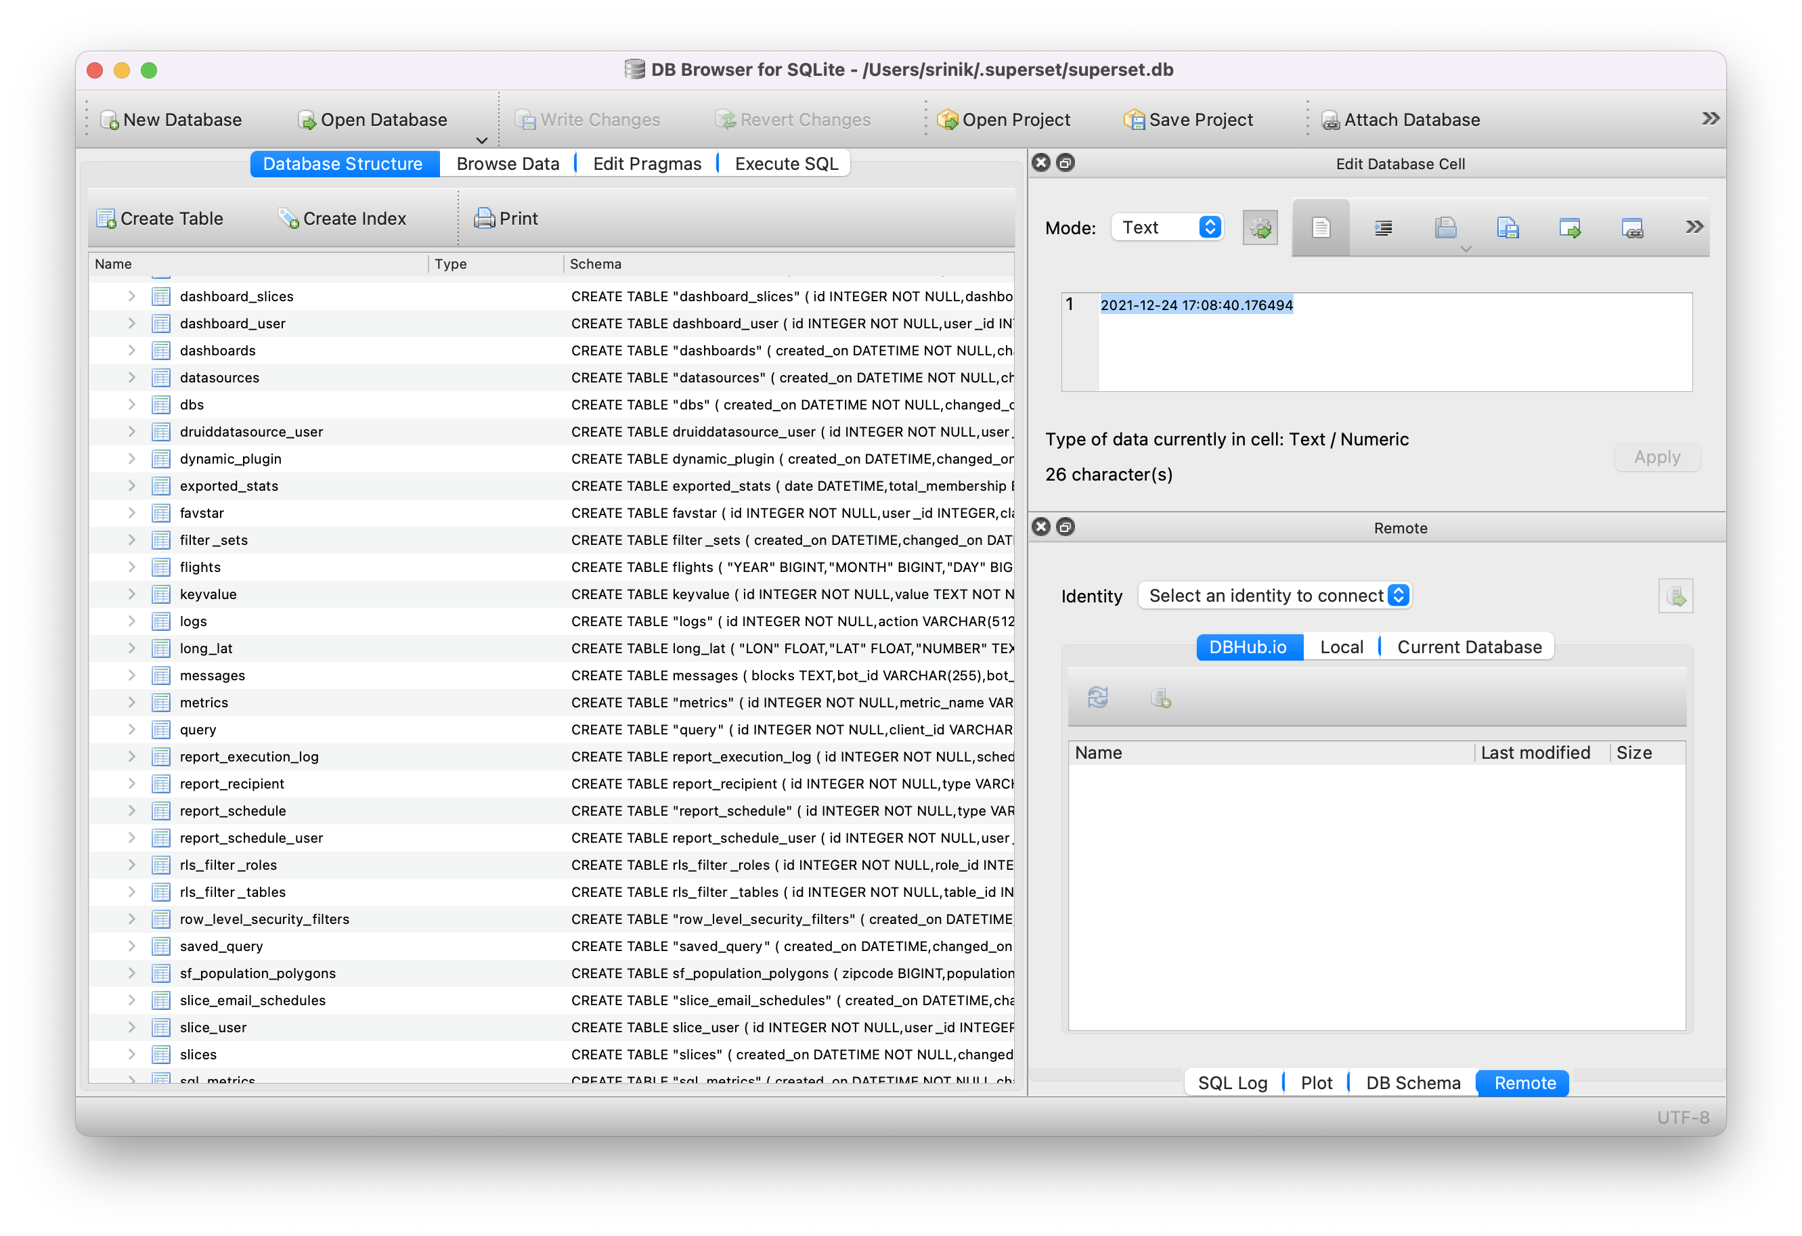Open the dropdown arrow under Open Database

point(481,140)
